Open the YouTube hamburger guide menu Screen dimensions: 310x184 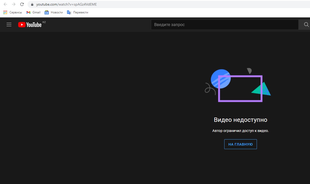pyautogui.click(x=9, y=25)
